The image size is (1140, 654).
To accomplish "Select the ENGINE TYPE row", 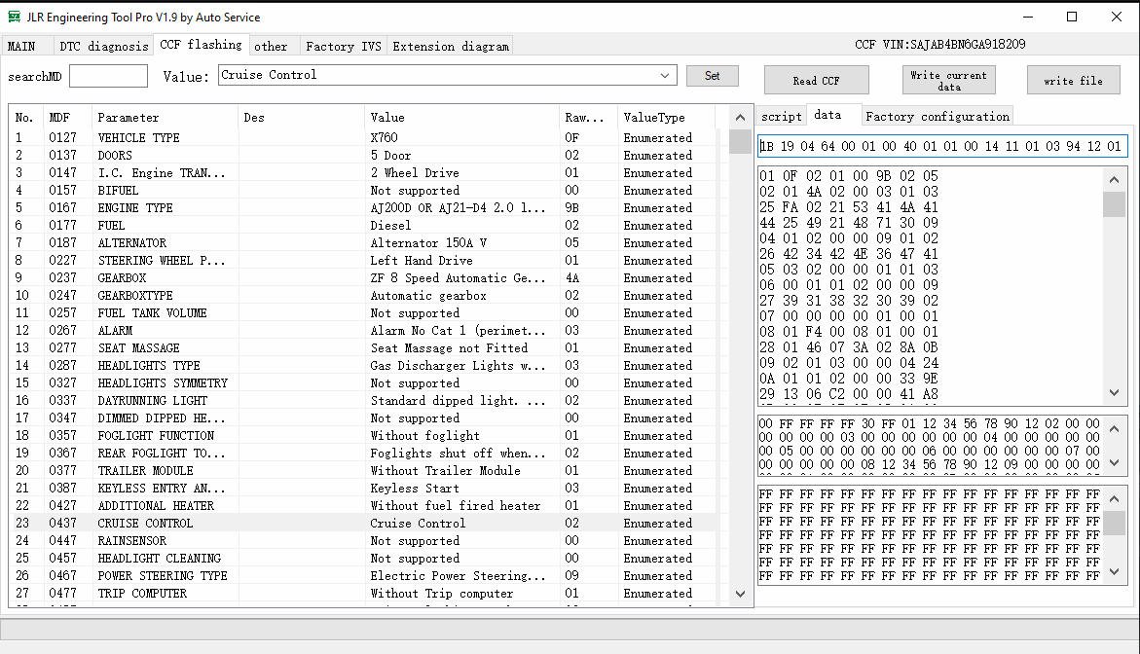I will pyautogui.click(x=363, y=208).
